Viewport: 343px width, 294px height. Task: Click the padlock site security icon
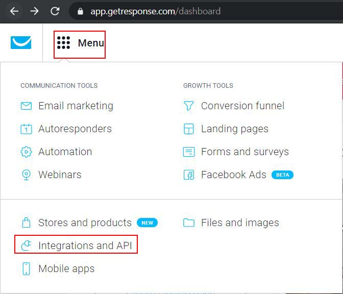[80, 11]
